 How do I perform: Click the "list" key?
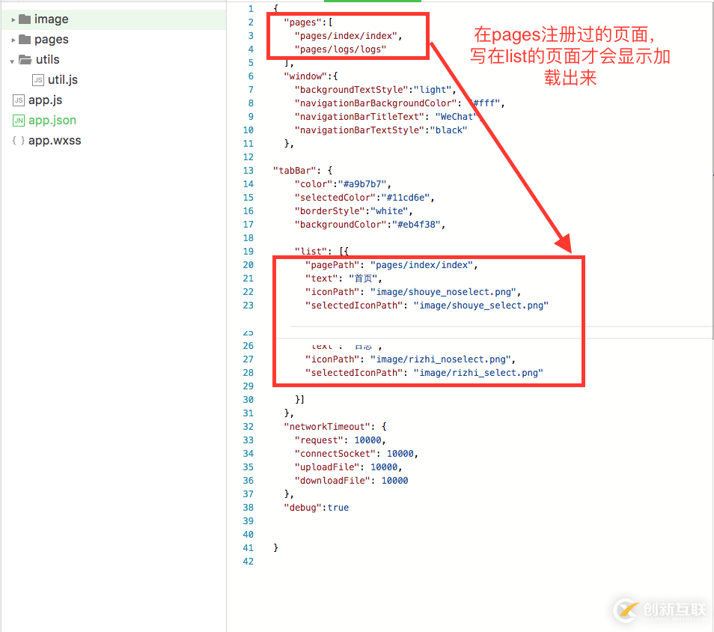pyautogui.click(x=311, y=252)
